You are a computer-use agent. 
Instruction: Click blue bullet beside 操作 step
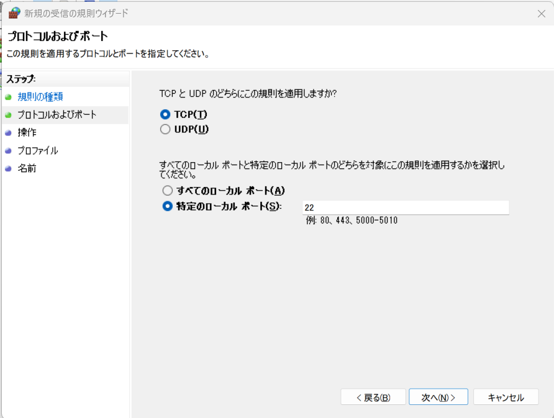(8, 133)
